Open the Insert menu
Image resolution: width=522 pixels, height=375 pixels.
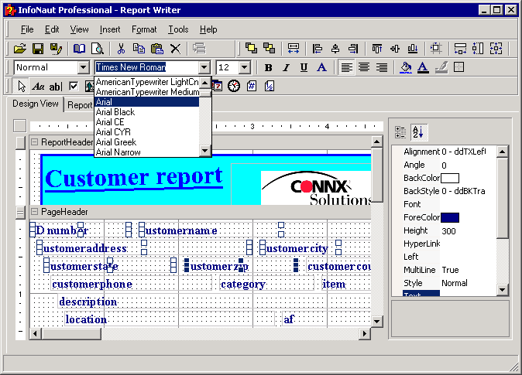110,29
